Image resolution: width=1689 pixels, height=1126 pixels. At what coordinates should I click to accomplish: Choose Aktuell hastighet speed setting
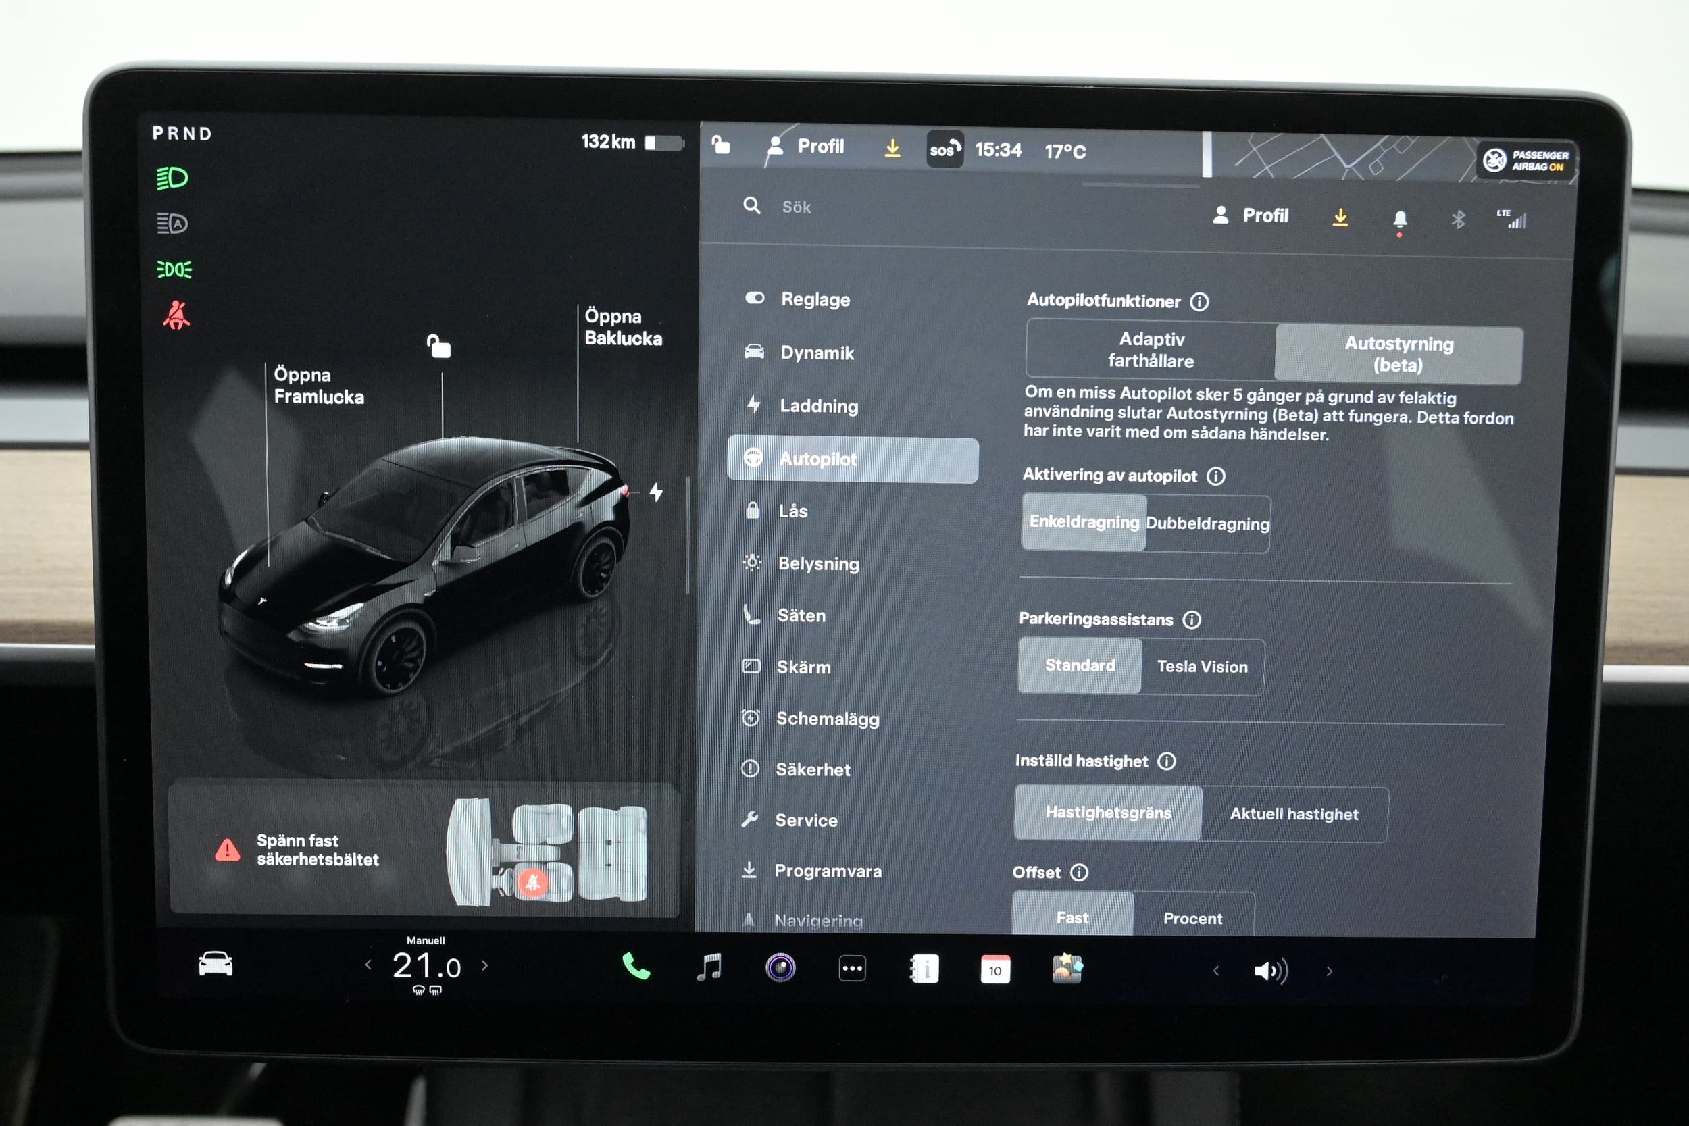click(x=1294, y=815)
